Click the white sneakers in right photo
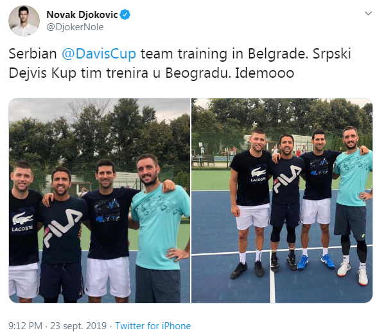Viewport: 377px width, 335px height. tap(353, 273)
